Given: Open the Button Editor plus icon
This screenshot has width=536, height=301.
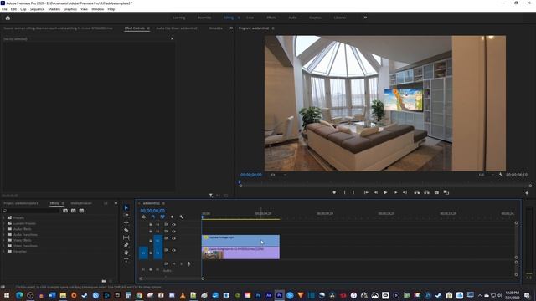Looking at the screenshot, I should pyautogui.click(x=527, y=193).
